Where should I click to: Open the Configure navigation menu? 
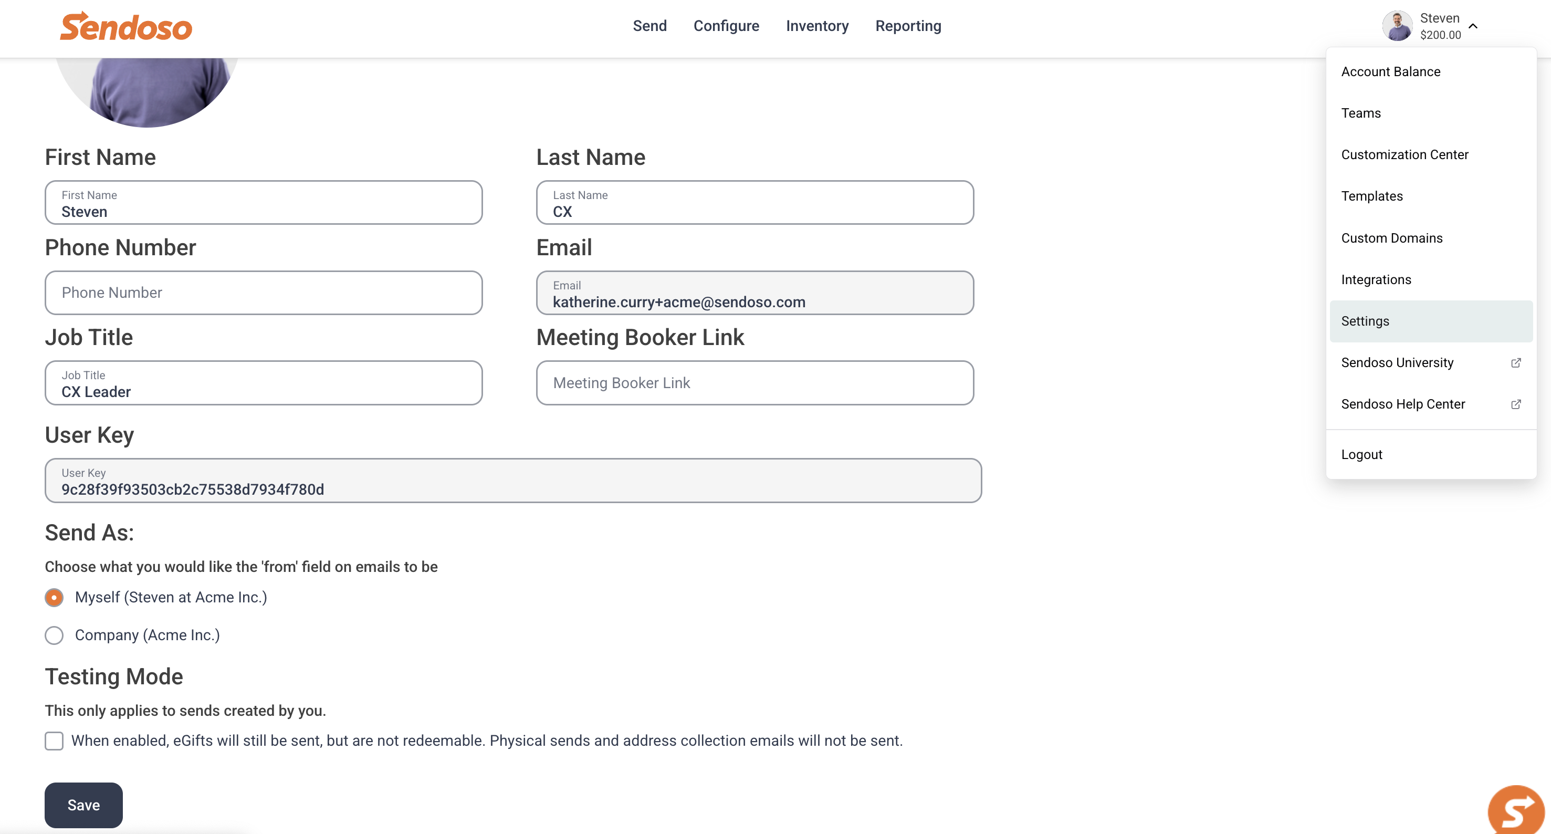pyautogui.click(x=726, y=26)
